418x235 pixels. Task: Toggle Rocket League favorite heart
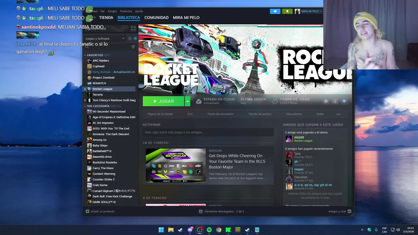click(344, 101)
